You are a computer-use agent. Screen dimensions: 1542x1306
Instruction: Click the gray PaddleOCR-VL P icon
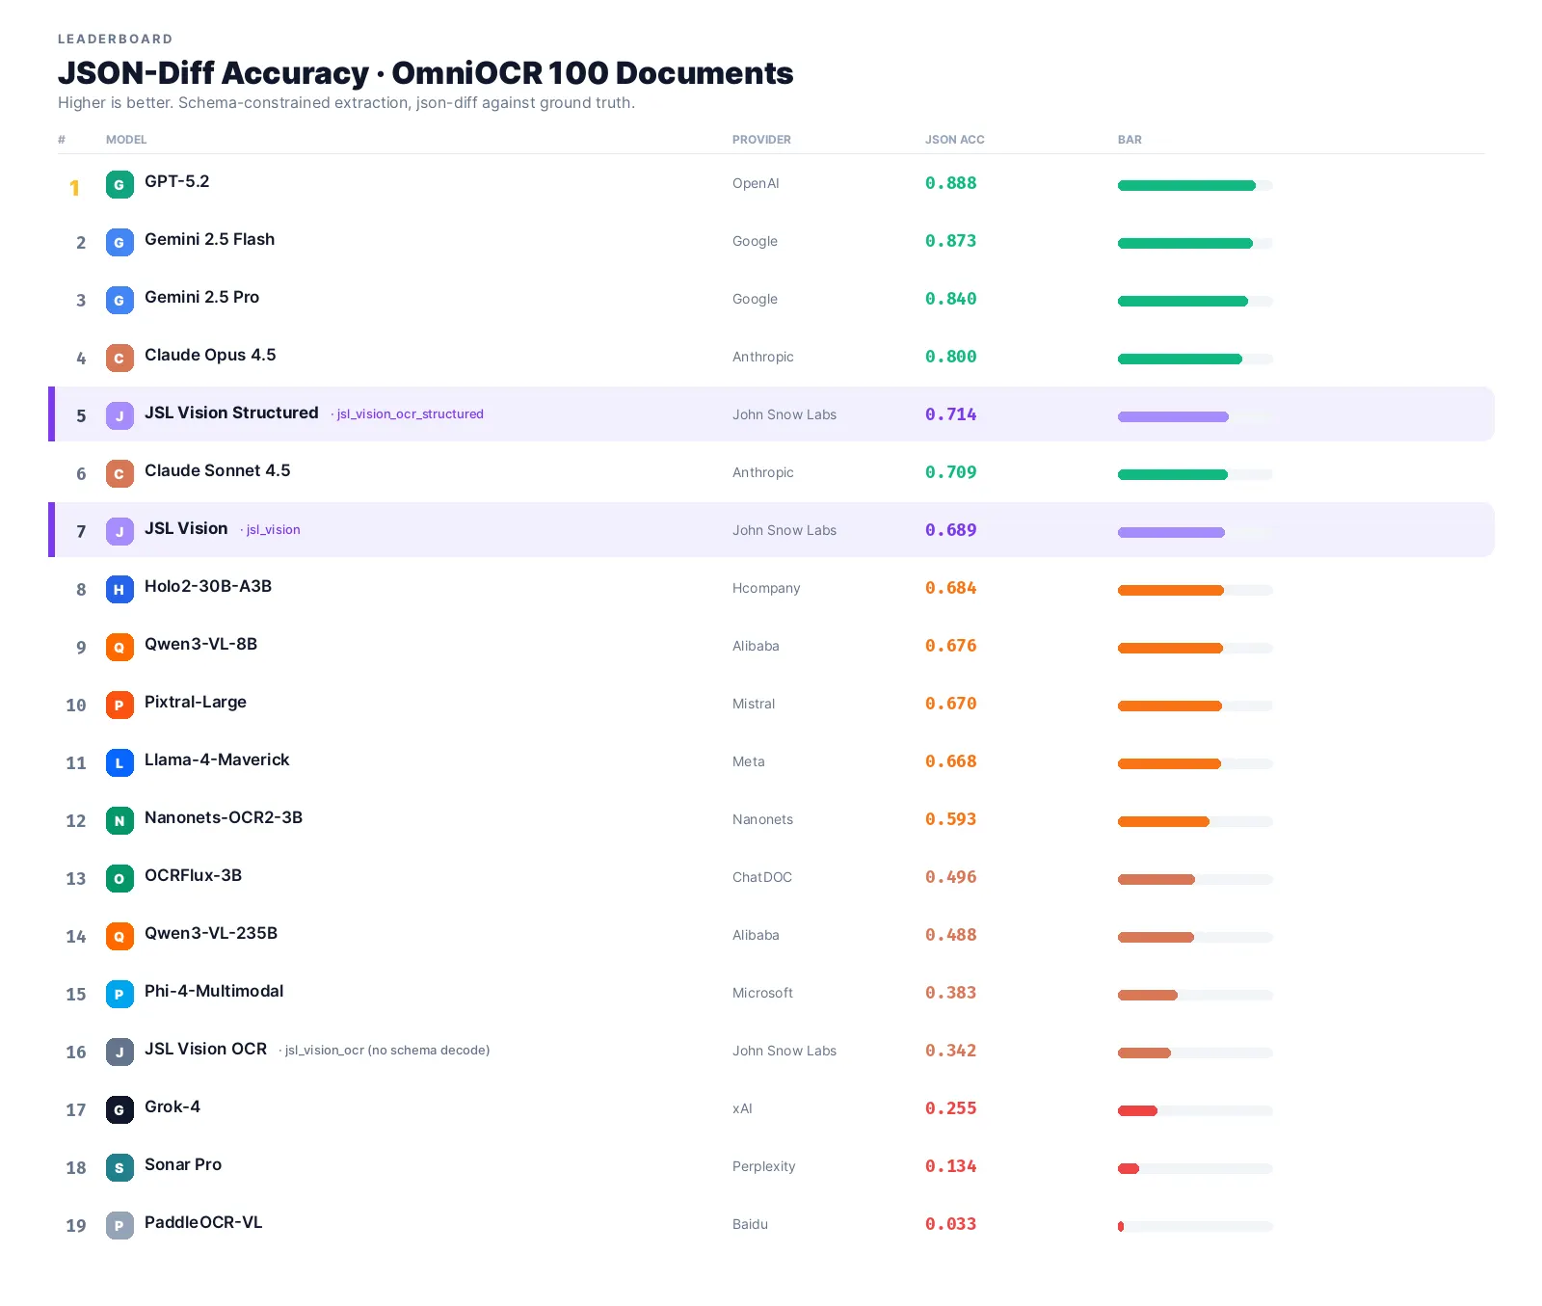click(120, 1225)
